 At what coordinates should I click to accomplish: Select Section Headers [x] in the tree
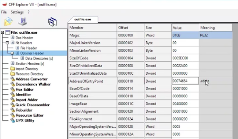point(30,64)
